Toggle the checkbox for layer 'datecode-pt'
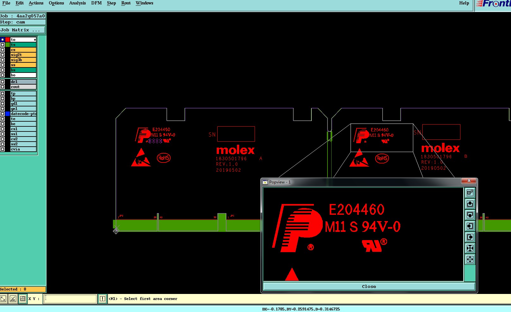 3,114
